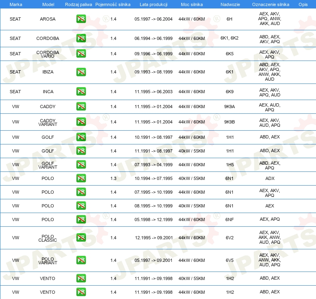
Task: Click engine codes in SEAT INCA row
Action: [x=270, y=92]
